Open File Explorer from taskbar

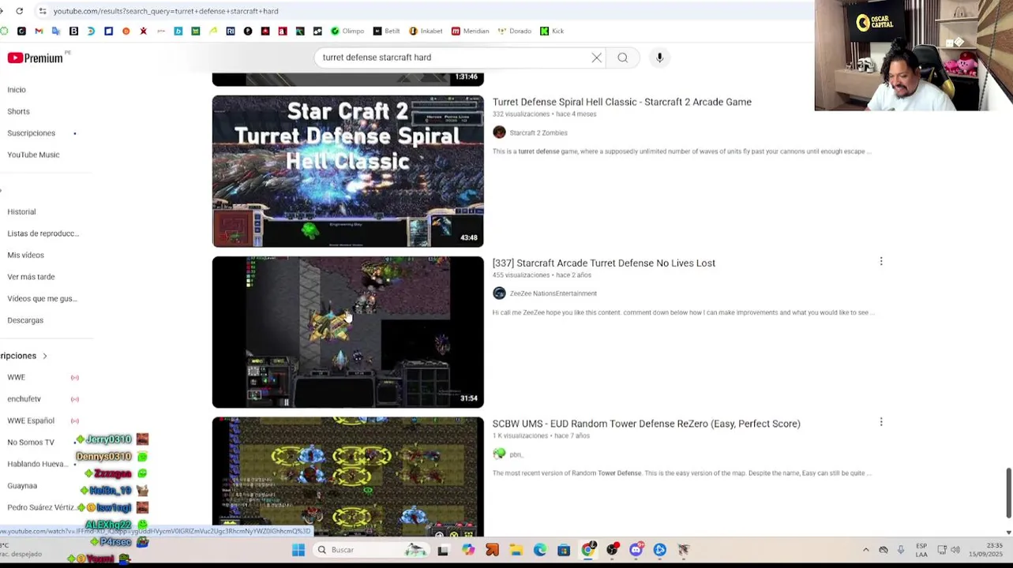pyautogui.click(x=516, y=550)
